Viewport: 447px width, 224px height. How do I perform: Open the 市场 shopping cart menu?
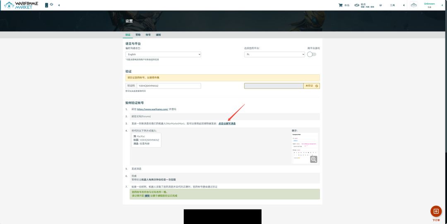click(344, 5)
